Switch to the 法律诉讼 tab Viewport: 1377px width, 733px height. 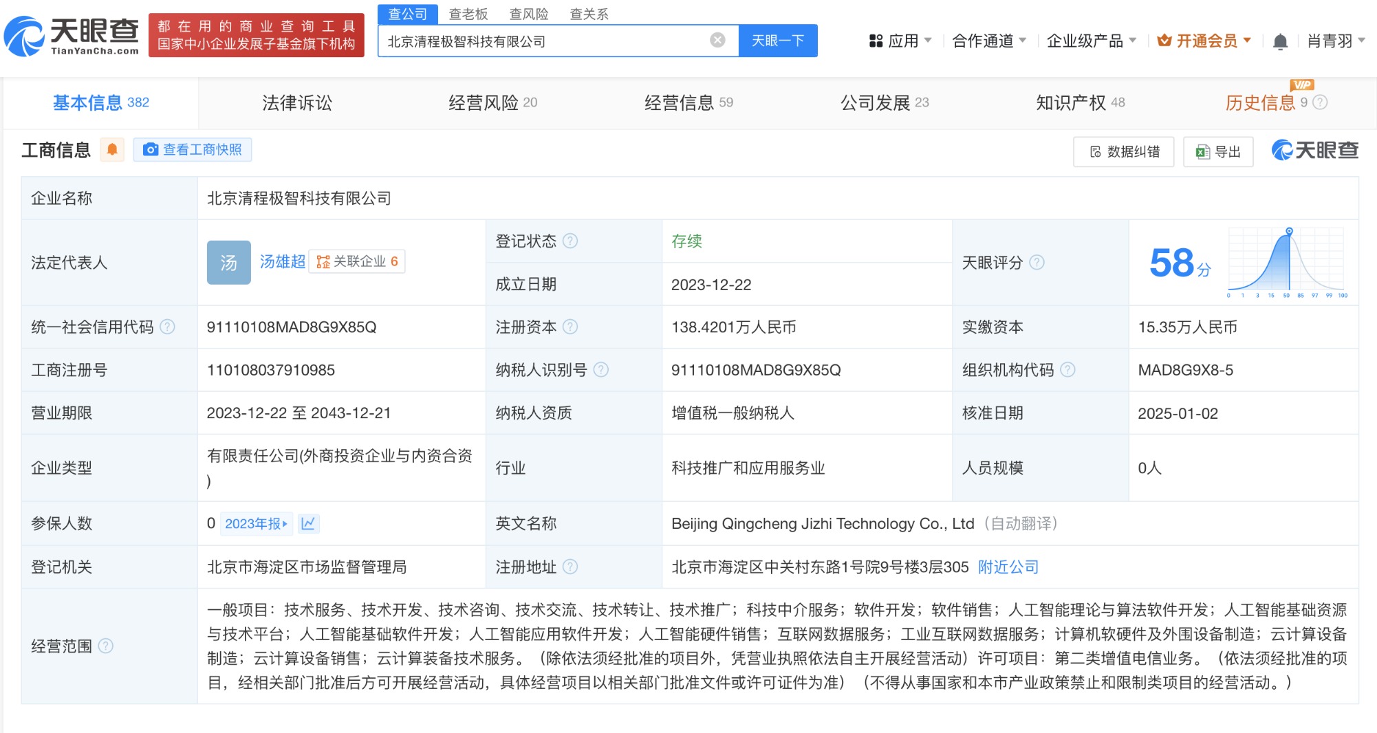296,102
